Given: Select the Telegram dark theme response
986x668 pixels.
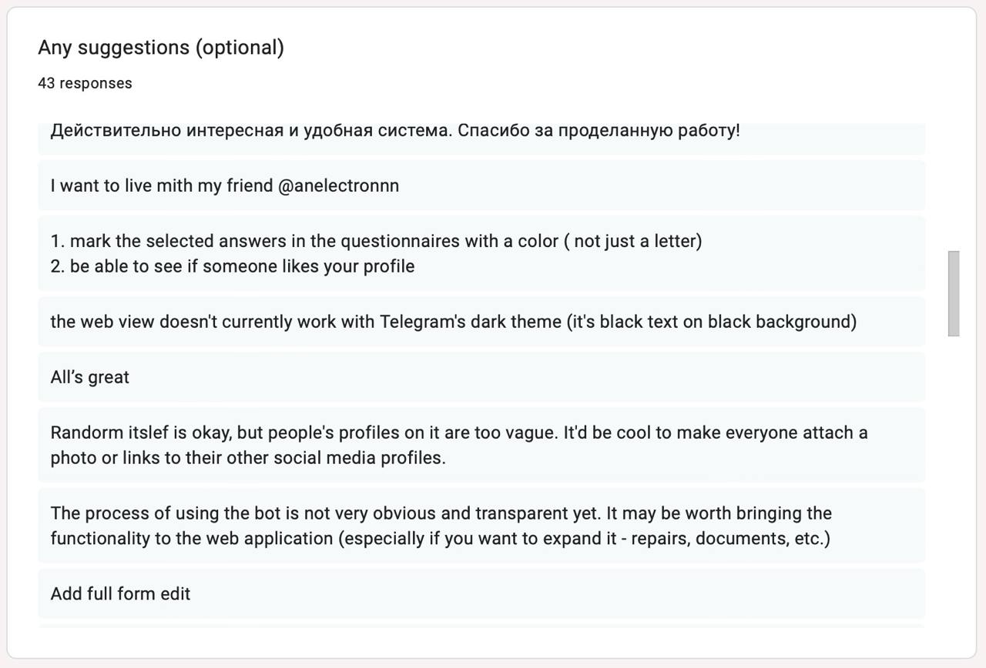Looking at the screenshot, I should click(453, 321).
